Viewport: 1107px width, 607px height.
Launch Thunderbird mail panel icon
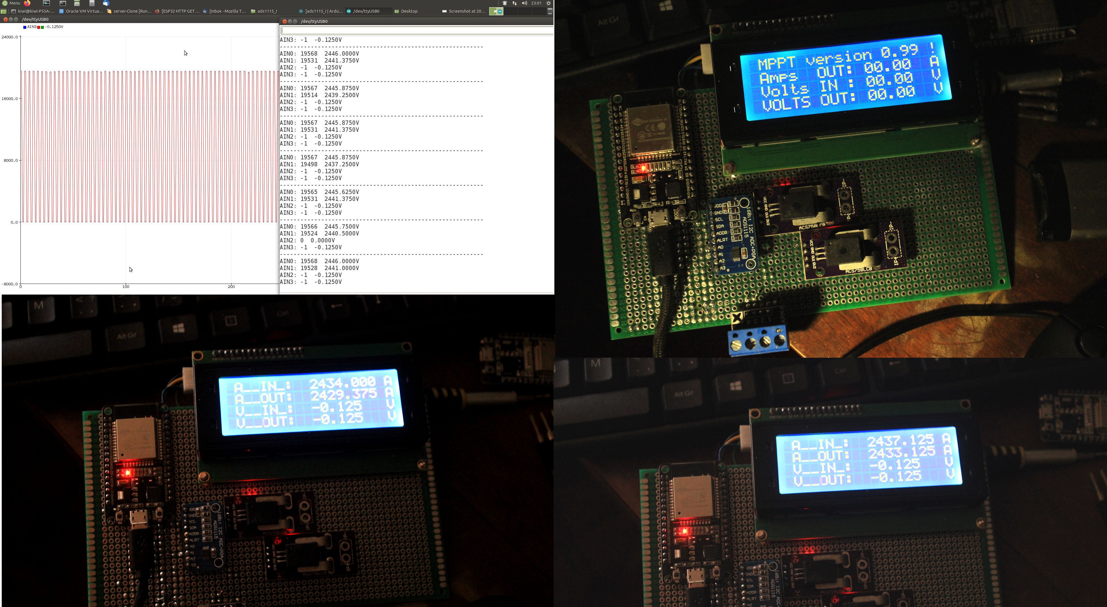[106, 3]
